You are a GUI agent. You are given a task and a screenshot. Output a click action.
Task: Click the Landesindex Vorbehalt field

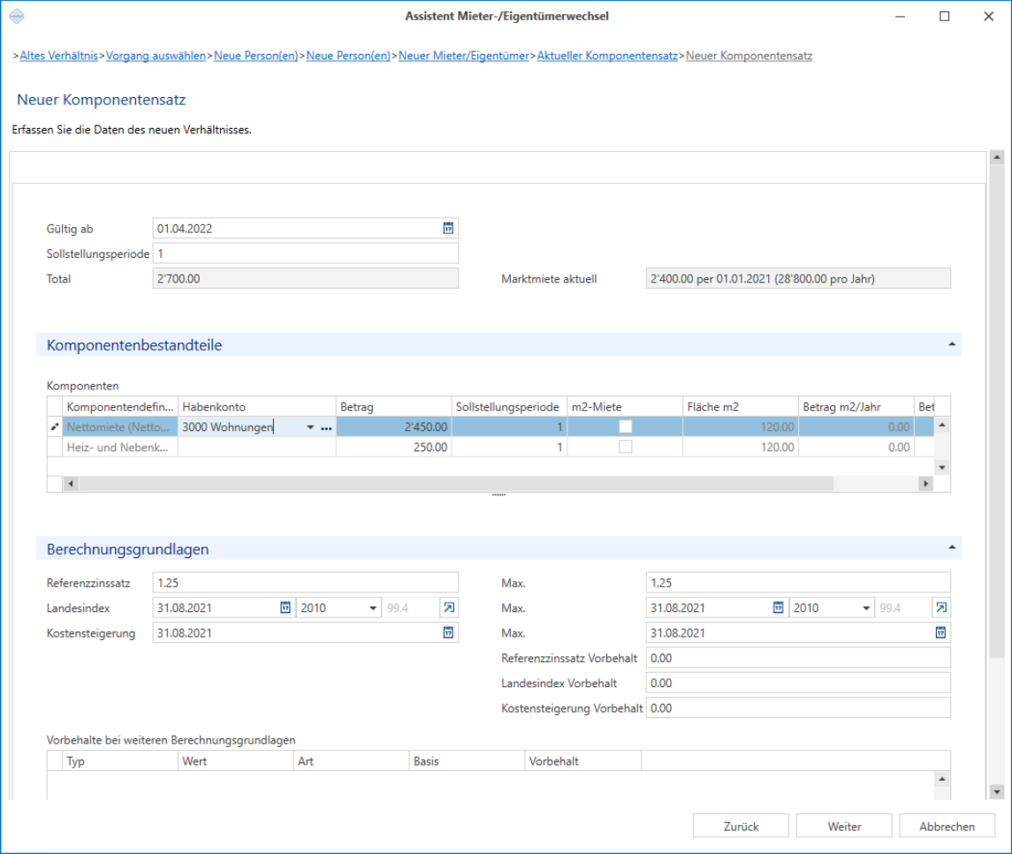[x=798, y=683]
